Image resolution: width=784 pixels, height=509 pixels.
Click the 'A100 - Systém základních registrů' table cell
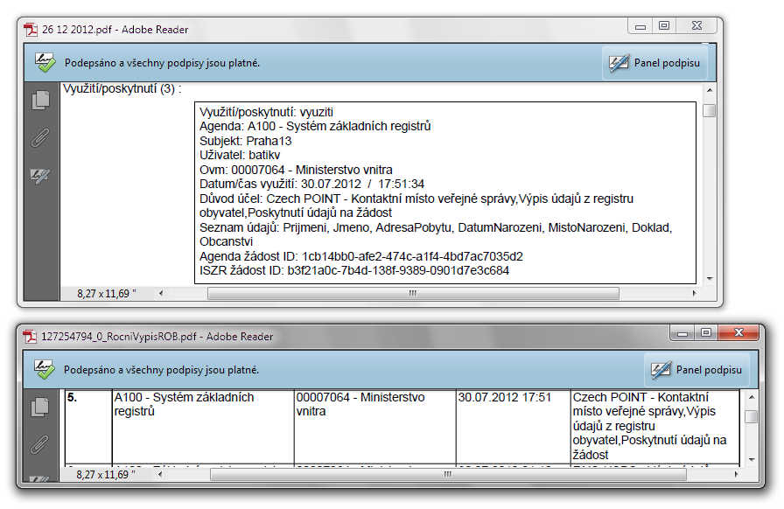coord(203,427)
